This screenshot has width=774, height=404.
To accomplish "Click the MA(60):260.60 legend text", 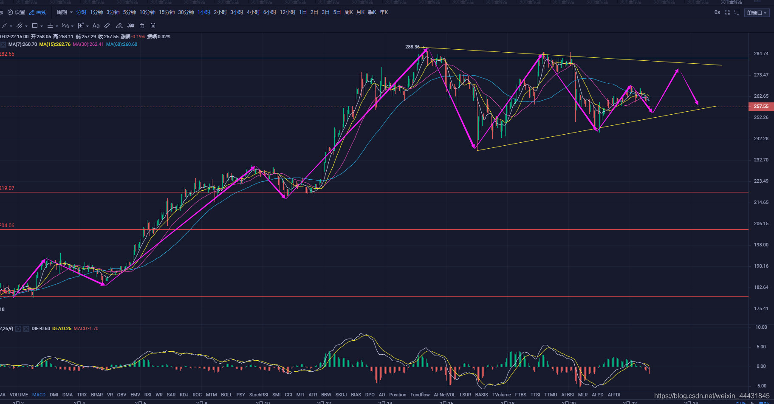I will pos(122,44).
